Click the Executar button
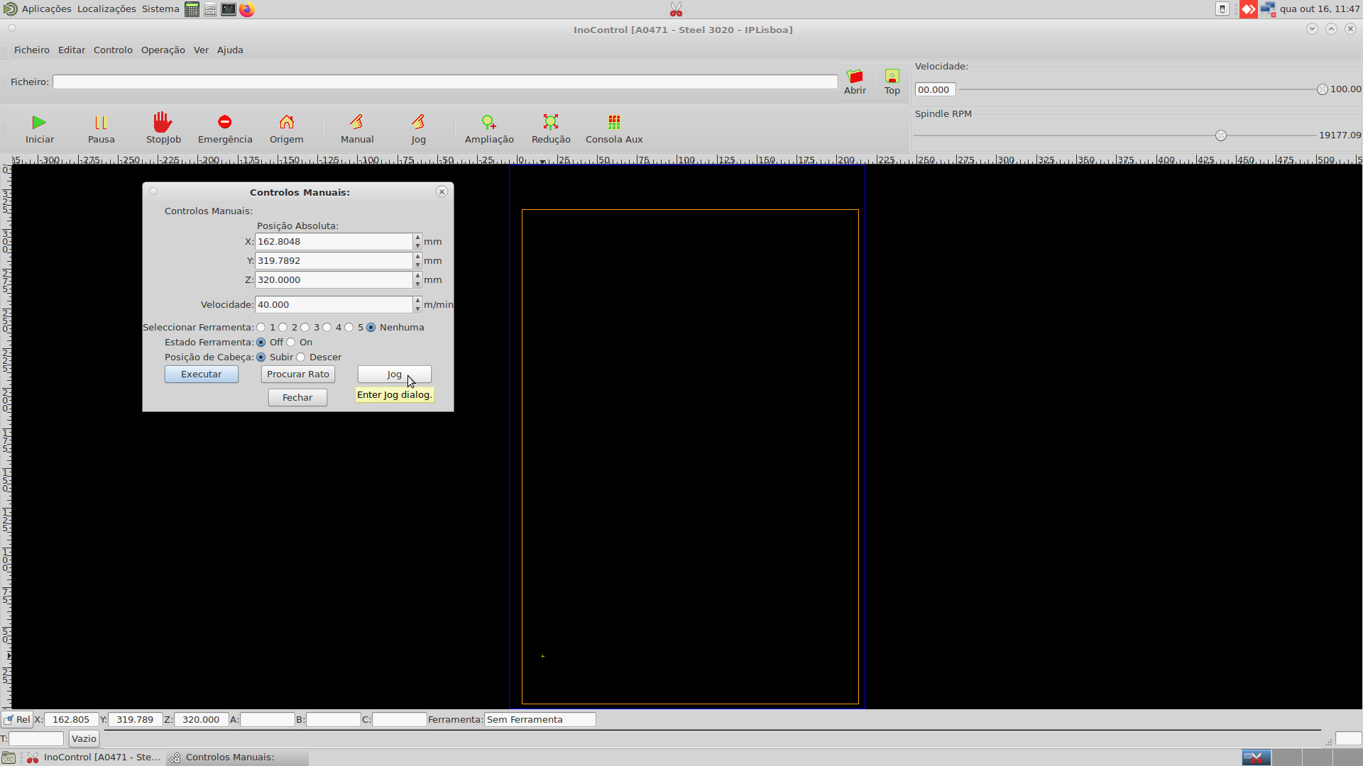This screenshot has width=1363, height=766. [201, 374]
